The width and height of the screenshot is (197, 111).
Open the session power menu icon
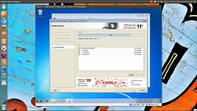[x=195, y=2]
